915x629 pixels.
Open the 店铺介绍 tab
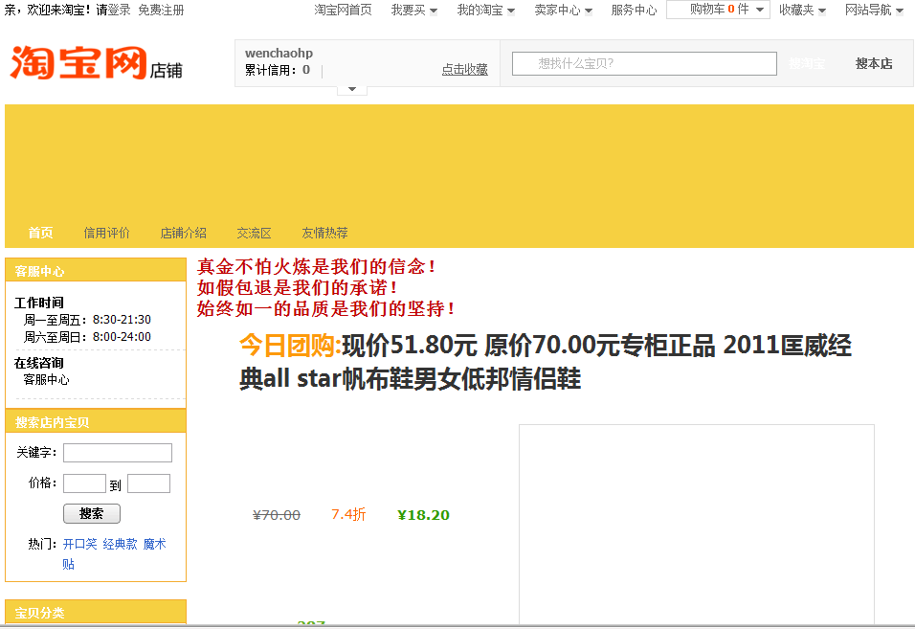point(183,233)
